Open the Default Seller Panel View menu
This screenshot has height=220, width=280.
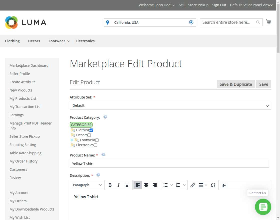tap(251, 5)
